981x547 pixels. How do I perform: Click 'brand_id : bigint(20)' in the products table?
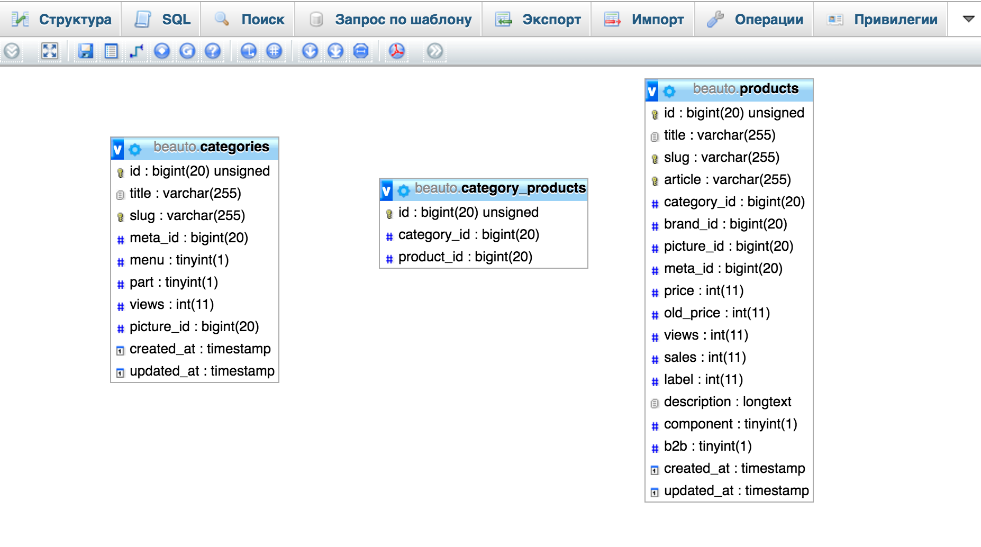tap(729, 224)
